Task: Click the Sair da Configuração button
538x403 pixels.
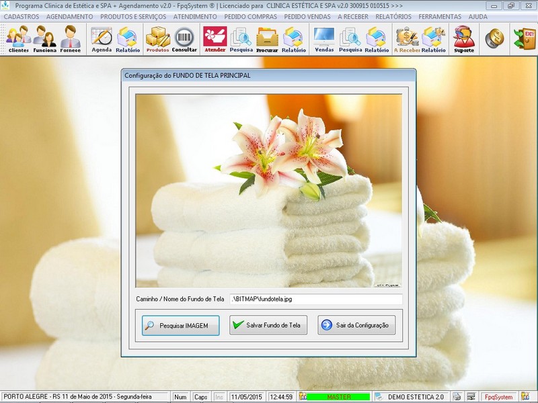Action: coord(356,325)
